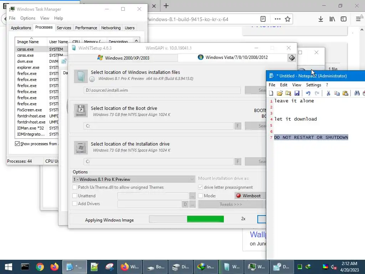Click the Redo arrow in Notepad2 toolbar
365x274 pixels.
click(x=317, y=93)
